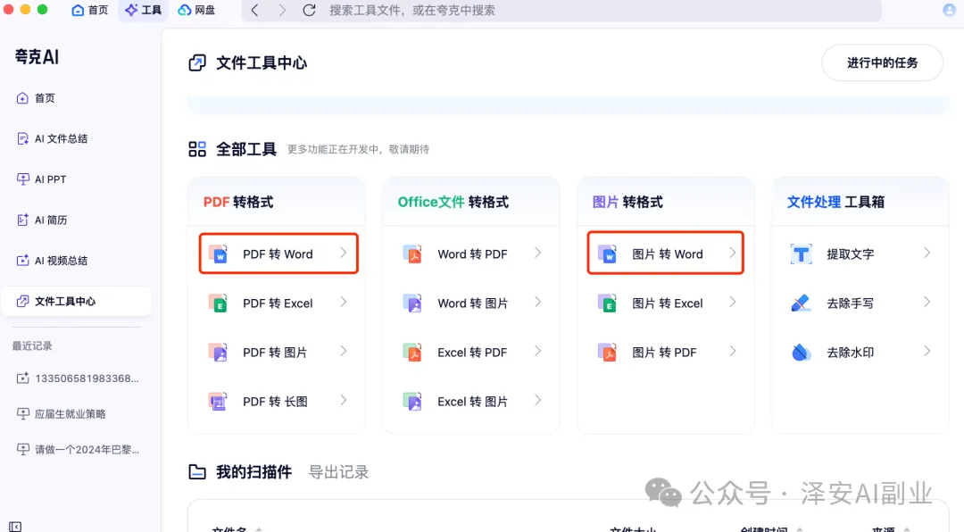This screenshot has height=532, width=964.
Task: Expand the PDF 转 Excel chevron
Action: click(343, 302)
